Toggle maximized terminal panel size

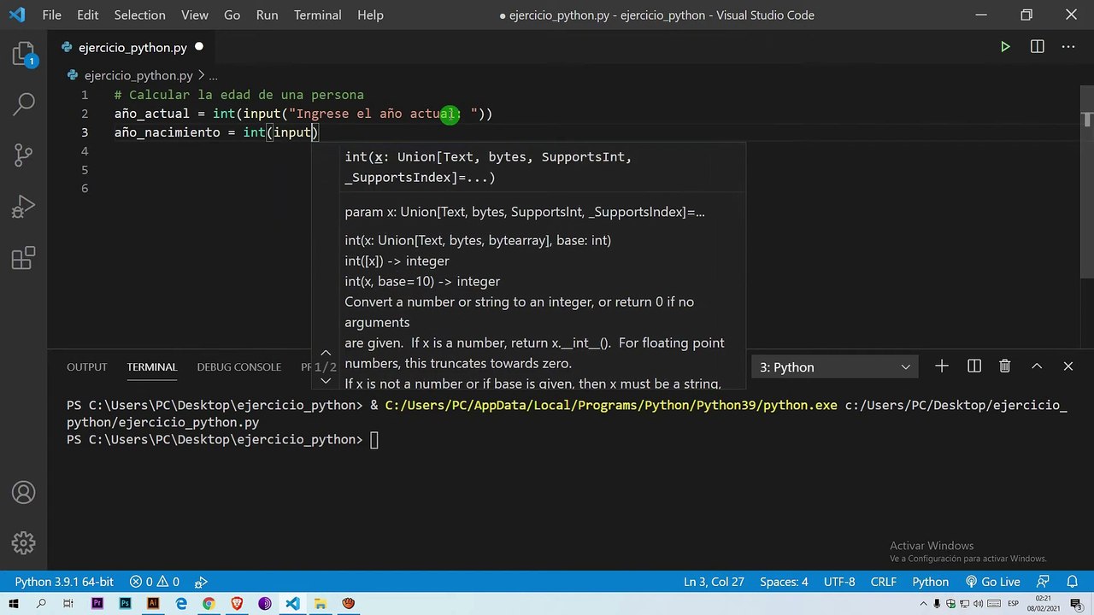pos(1037,366)
